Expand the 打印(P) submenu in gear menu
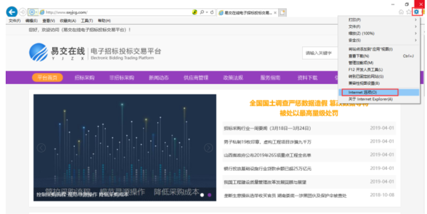Viewport: 427px width, 214px height. click(379, 20)
